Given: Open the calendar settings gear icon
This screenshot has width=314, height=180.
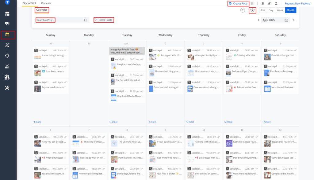Looking at the screenshot, I should click(x=252, y=10).
